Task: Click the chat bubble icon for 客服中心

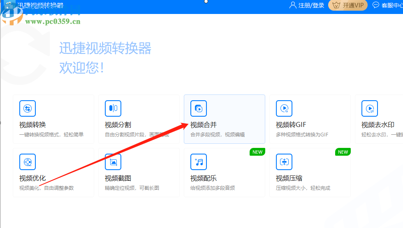Action: [376, 5]
